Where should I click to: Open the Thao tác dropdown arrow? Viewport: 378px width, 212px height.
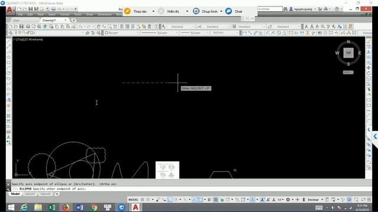[x=154, y=11]
